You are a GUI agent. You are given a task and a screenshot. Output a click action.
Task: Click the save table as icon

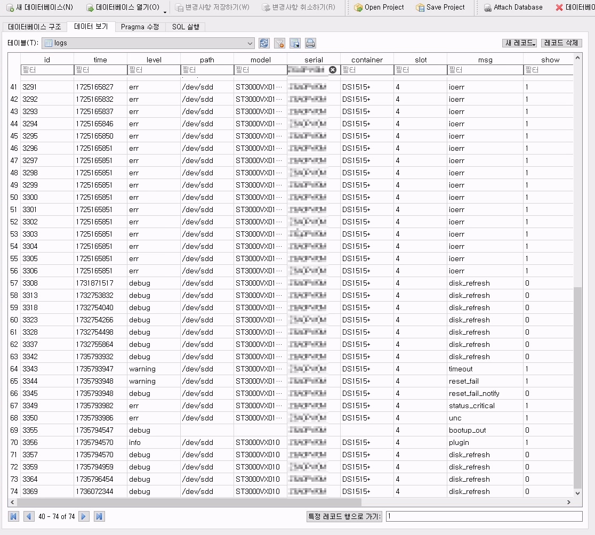(x=295, y=43)
